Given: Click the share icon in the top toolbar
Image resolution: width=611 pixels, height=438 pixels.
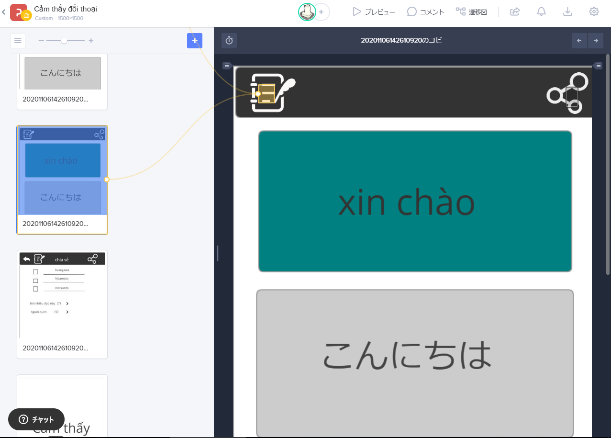Looking at the screenshot, I should tap(515, 11).
